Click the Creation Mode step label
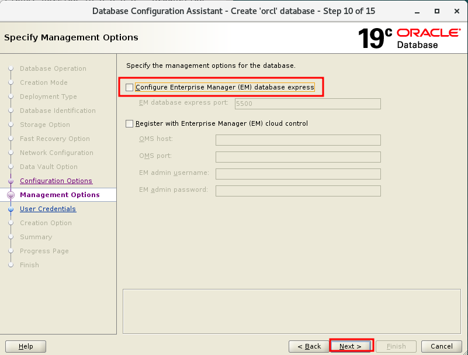The width and height of the screenshot is (468, 355). [x=44, y=82]
